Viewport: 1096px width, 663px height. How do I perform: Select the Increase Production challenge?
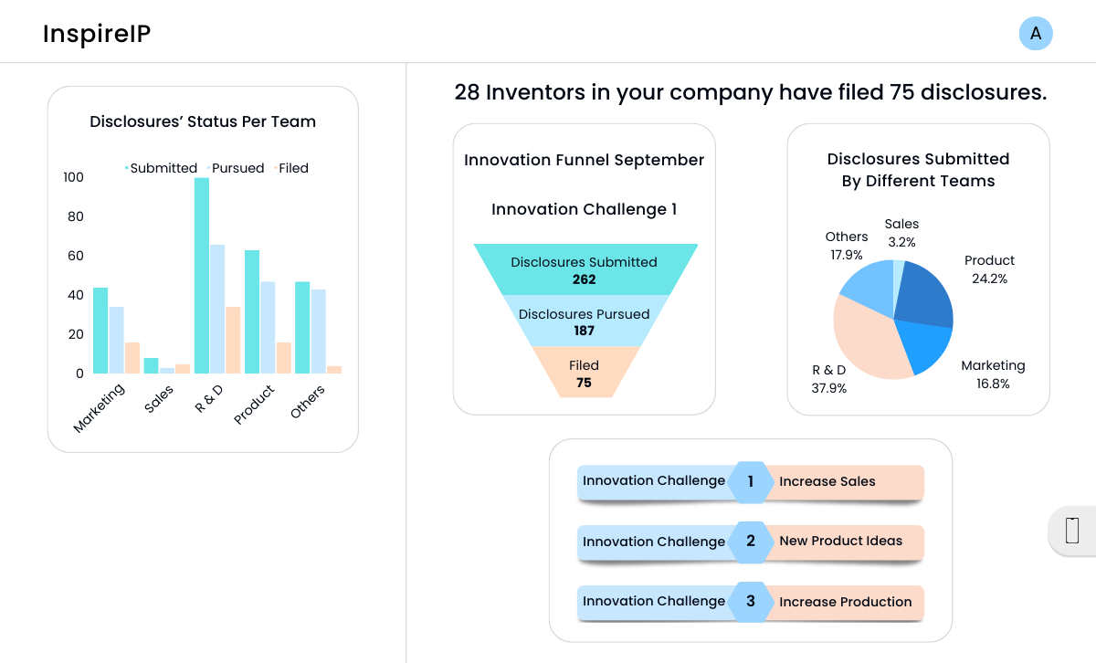point(845,602)
